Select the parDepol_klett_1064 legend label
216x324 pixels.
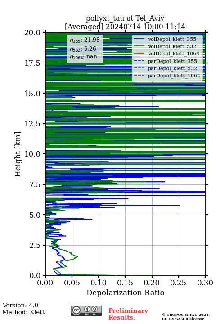point(174,76)
